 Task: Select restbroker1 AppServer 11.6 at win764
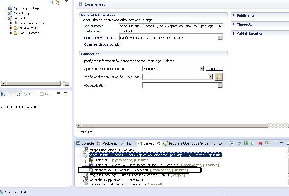pyautogui.click(x=116, y=180)
